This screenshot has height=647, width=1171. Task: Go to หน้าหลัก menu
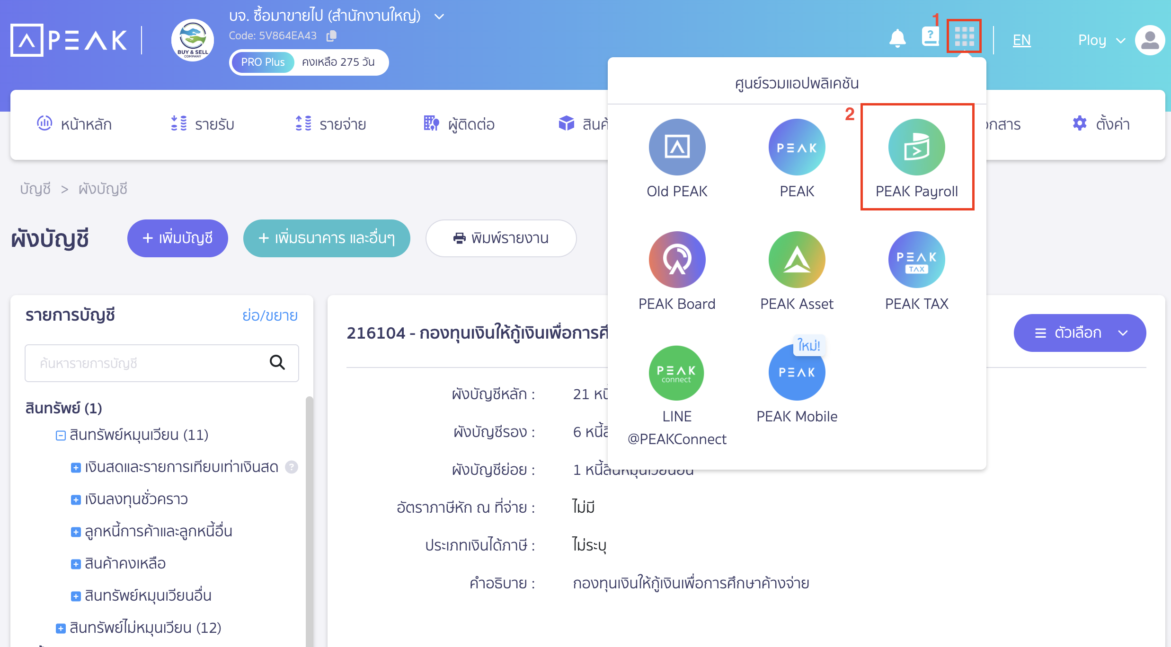coord(74,124)
